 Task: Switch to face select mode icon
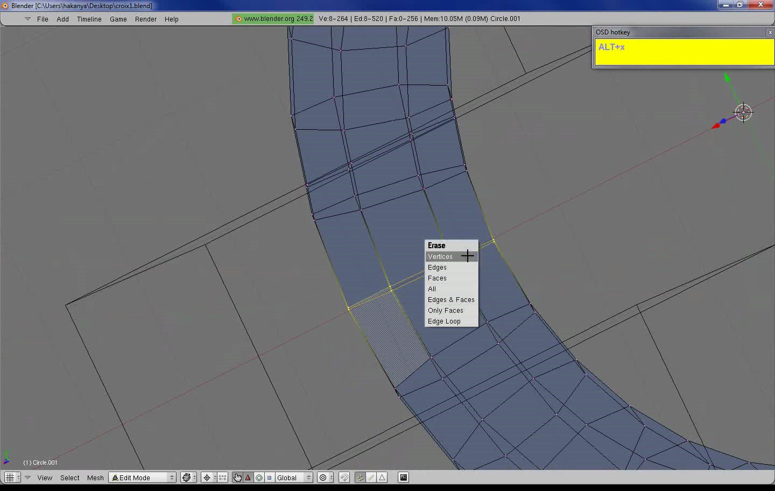click(382, 478)
